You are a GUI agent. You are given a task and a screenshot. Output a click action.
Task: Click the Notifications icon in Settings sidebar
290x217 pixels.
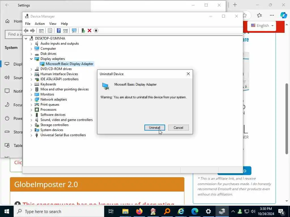tap(7, 91)
